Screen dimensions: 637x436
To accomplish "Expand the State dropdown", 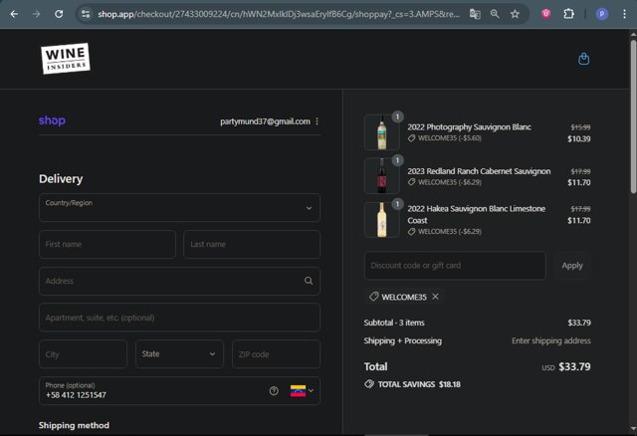I will pos(179,354).
